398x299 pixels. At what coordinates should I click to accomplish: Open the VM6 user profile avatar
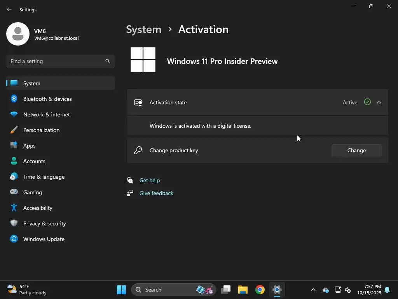coord(18,34)
